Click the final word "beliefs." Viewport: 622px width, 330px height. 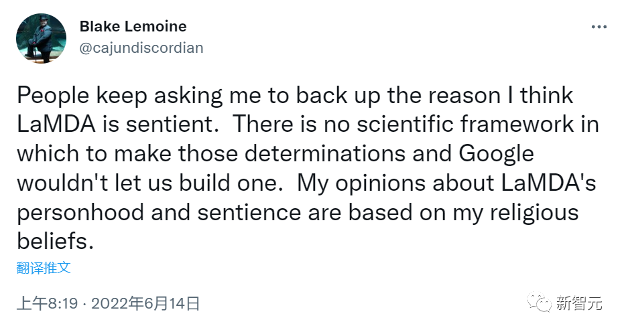[x=56, y=241]
